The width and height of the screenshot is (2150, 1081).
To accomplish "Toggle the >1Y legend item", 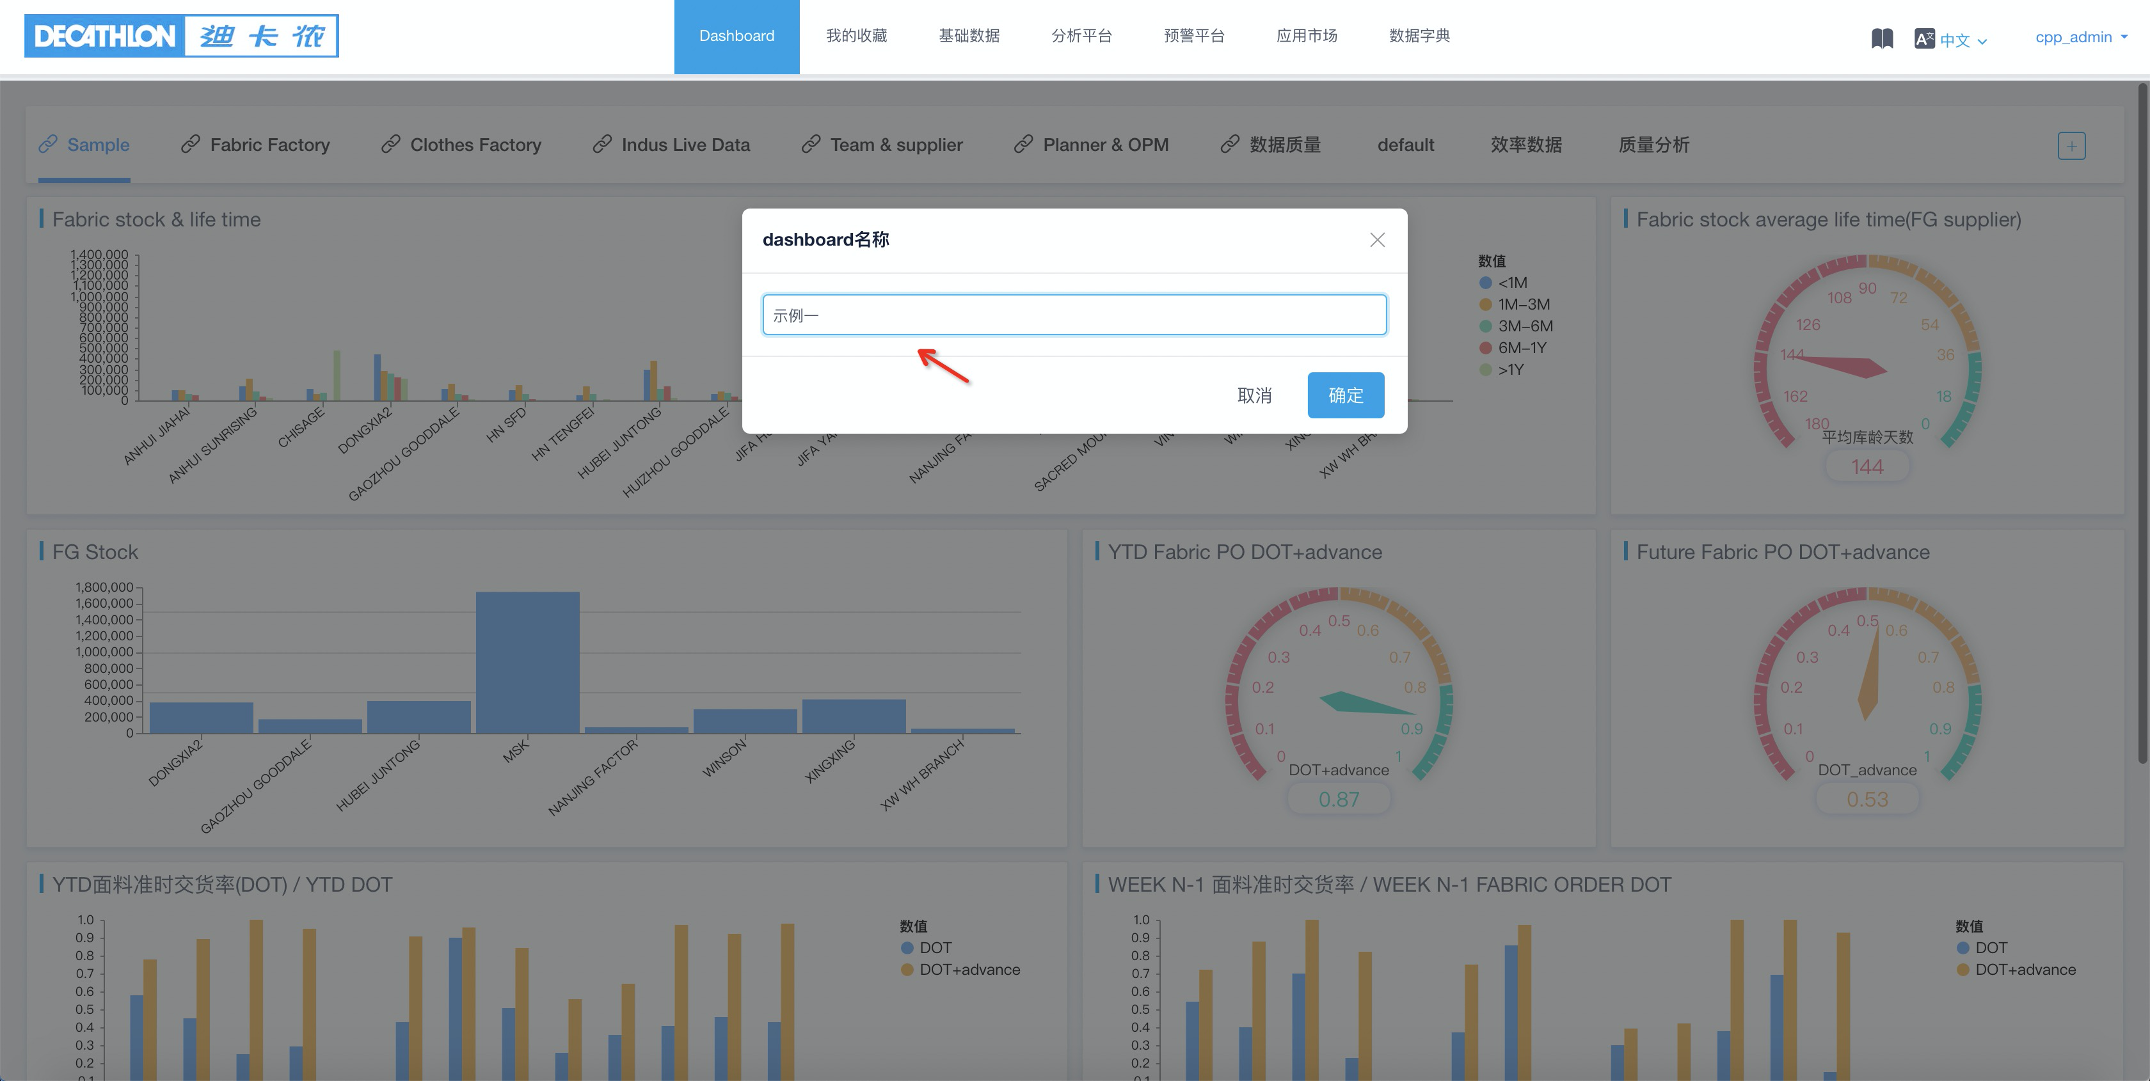I will (x=1502, y=370).
